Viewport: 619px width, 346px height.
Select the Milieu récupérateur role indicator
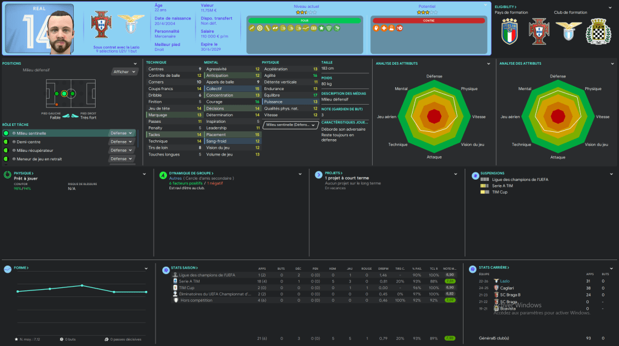pyautogui.click(x=6, y=150)
